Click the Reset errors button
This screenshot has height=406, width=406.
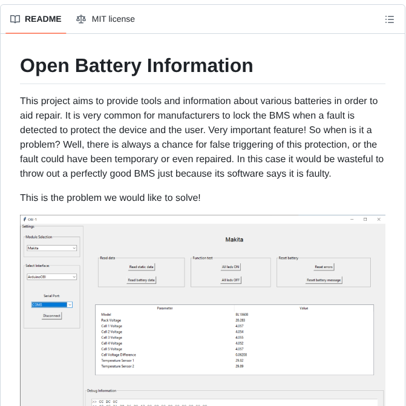pyautogui.click(x=324, y=267)
